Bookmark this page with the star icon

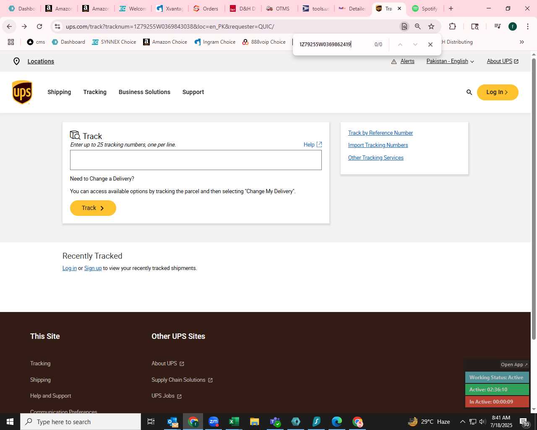pyautogui.click(x=431, y=26)
